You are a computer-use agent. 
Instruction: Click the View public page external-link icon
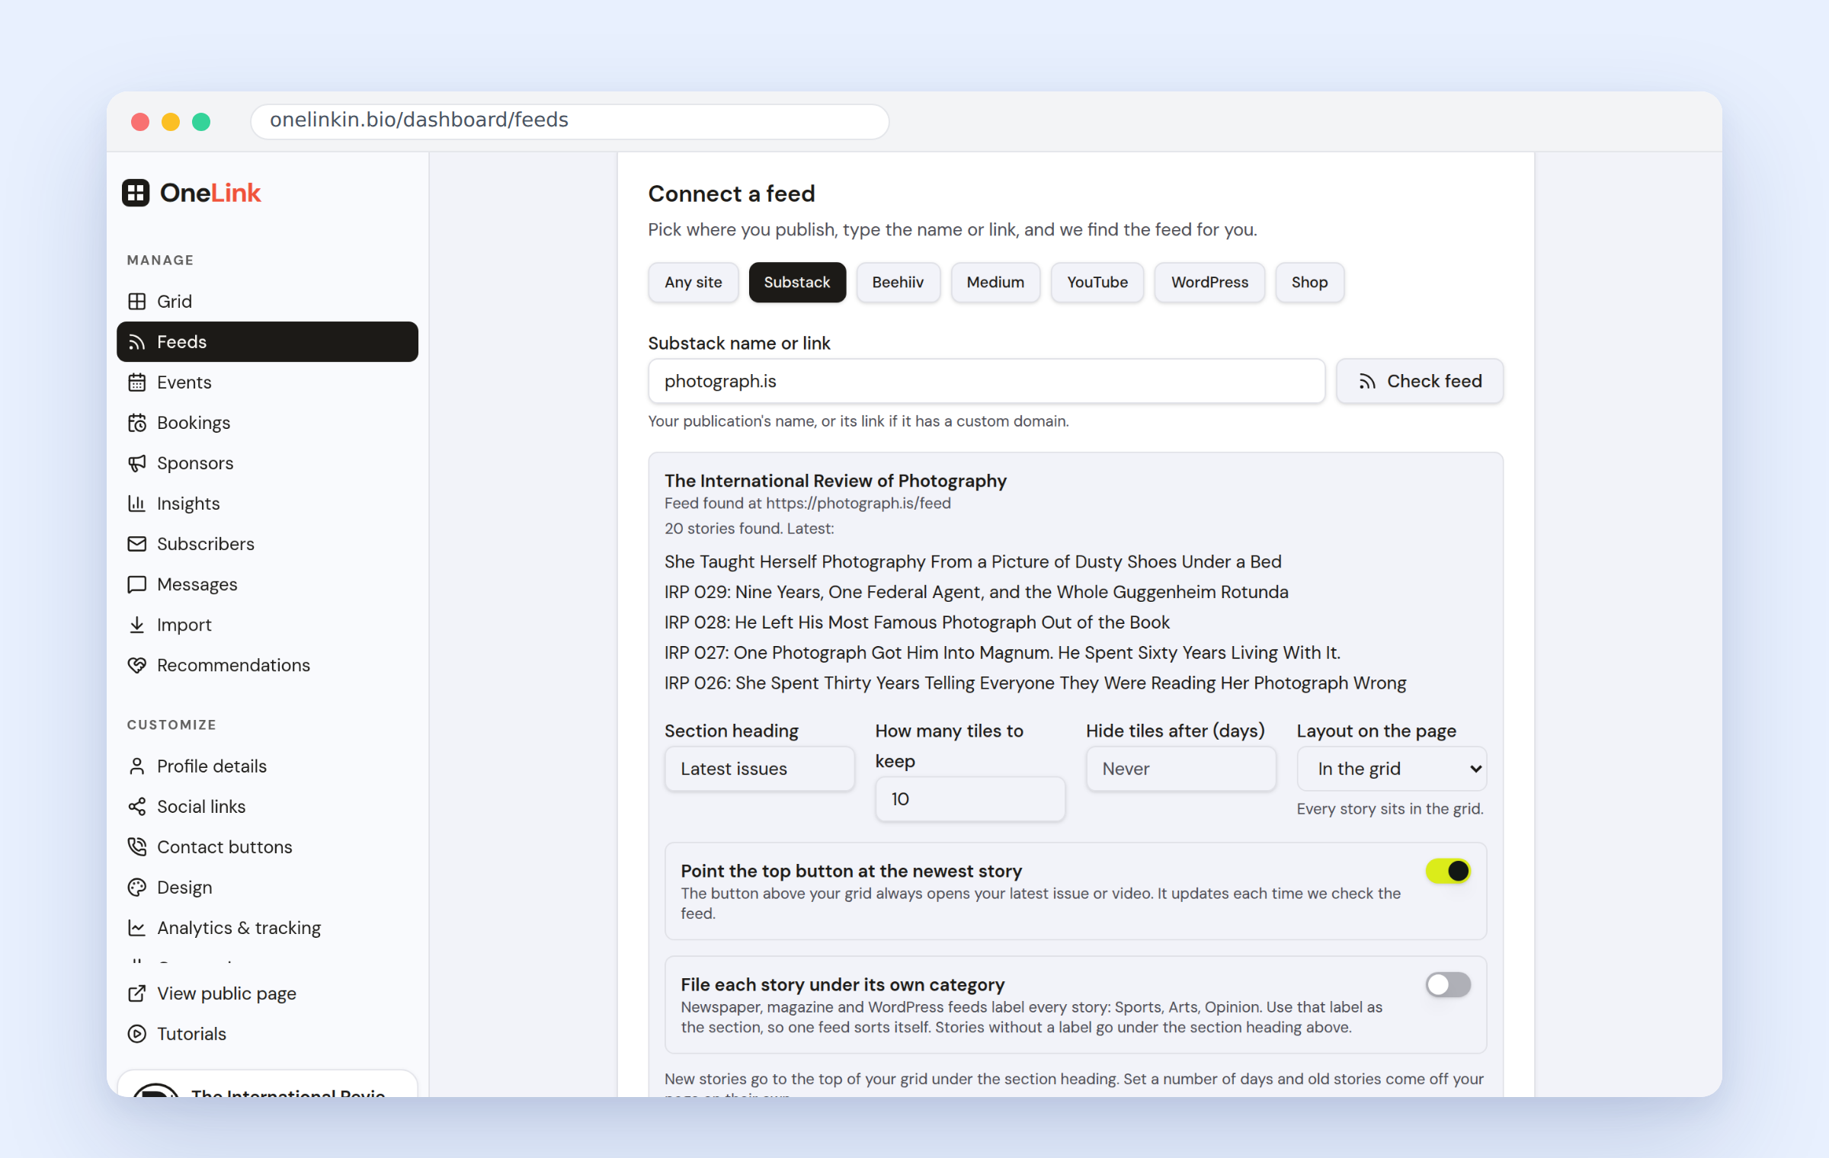(137, 993)
